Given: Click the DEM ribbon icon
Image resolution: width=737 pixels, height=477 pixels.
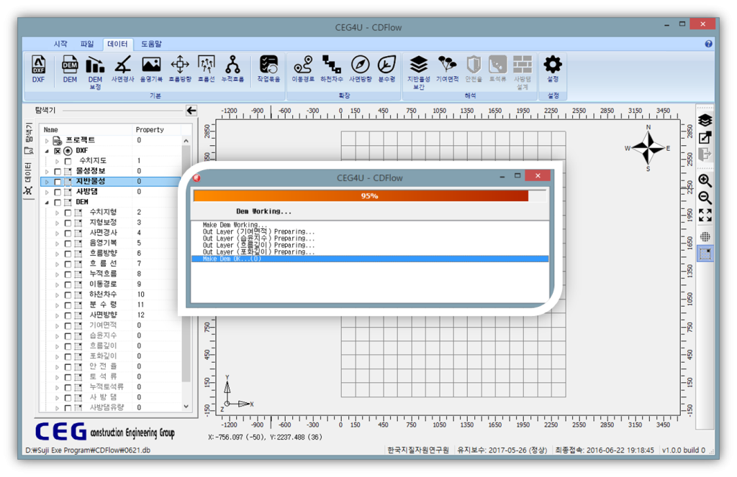Looking at the screenshot, I should coord(70,69).
